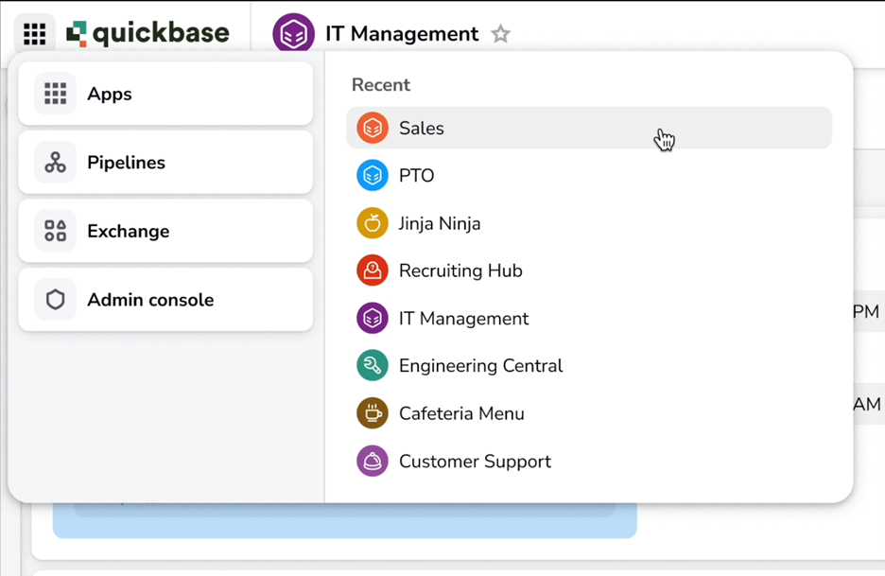Open the Exchange menu card
The image size is (885, 576).
[x=165, y=231]
